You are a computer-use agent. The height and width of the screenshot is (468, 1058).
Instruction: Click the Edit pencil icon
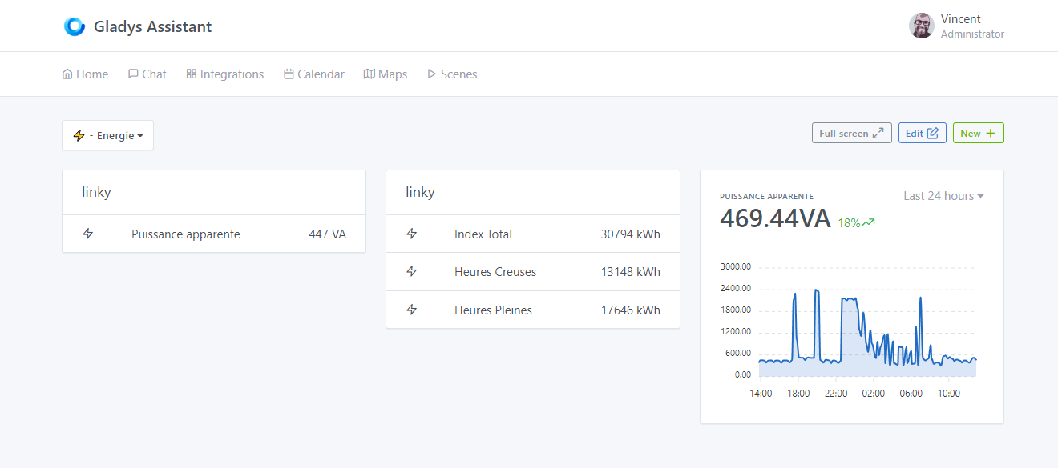pos(934,132)
